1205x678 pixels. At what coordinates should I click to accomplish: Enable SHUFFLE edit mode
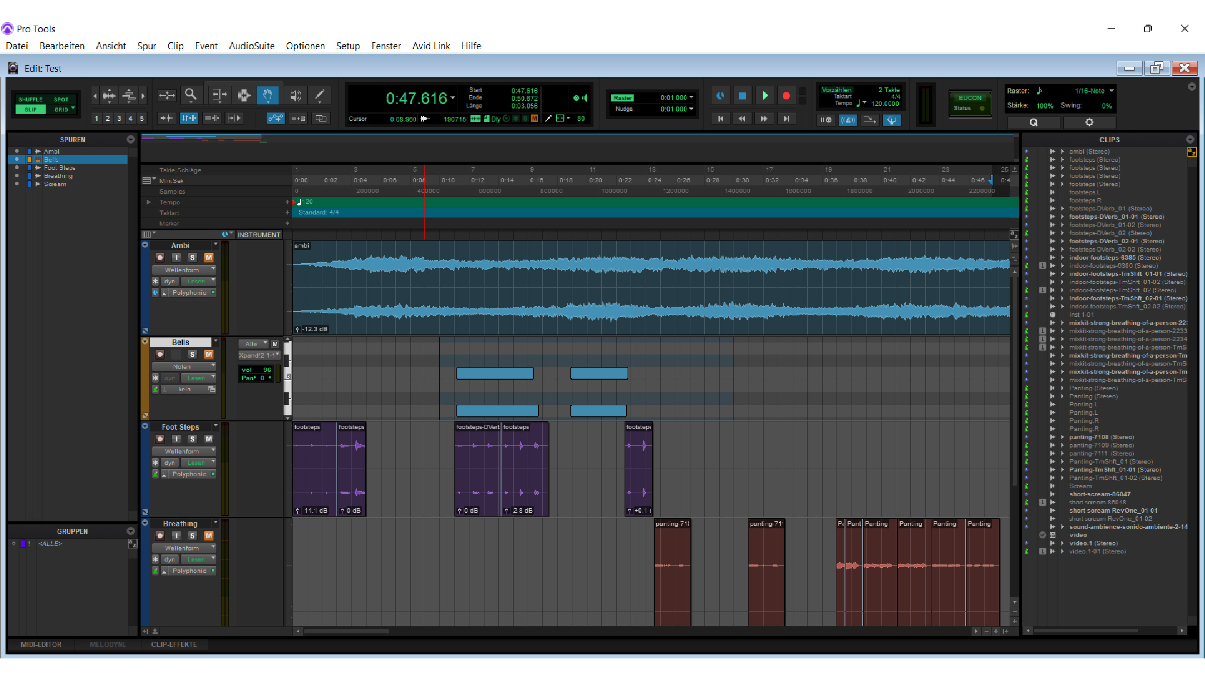31,99
